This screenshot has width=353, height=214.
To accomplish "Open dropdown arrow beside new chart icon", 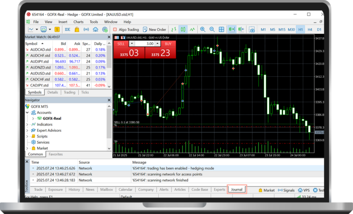I will 37,29.
